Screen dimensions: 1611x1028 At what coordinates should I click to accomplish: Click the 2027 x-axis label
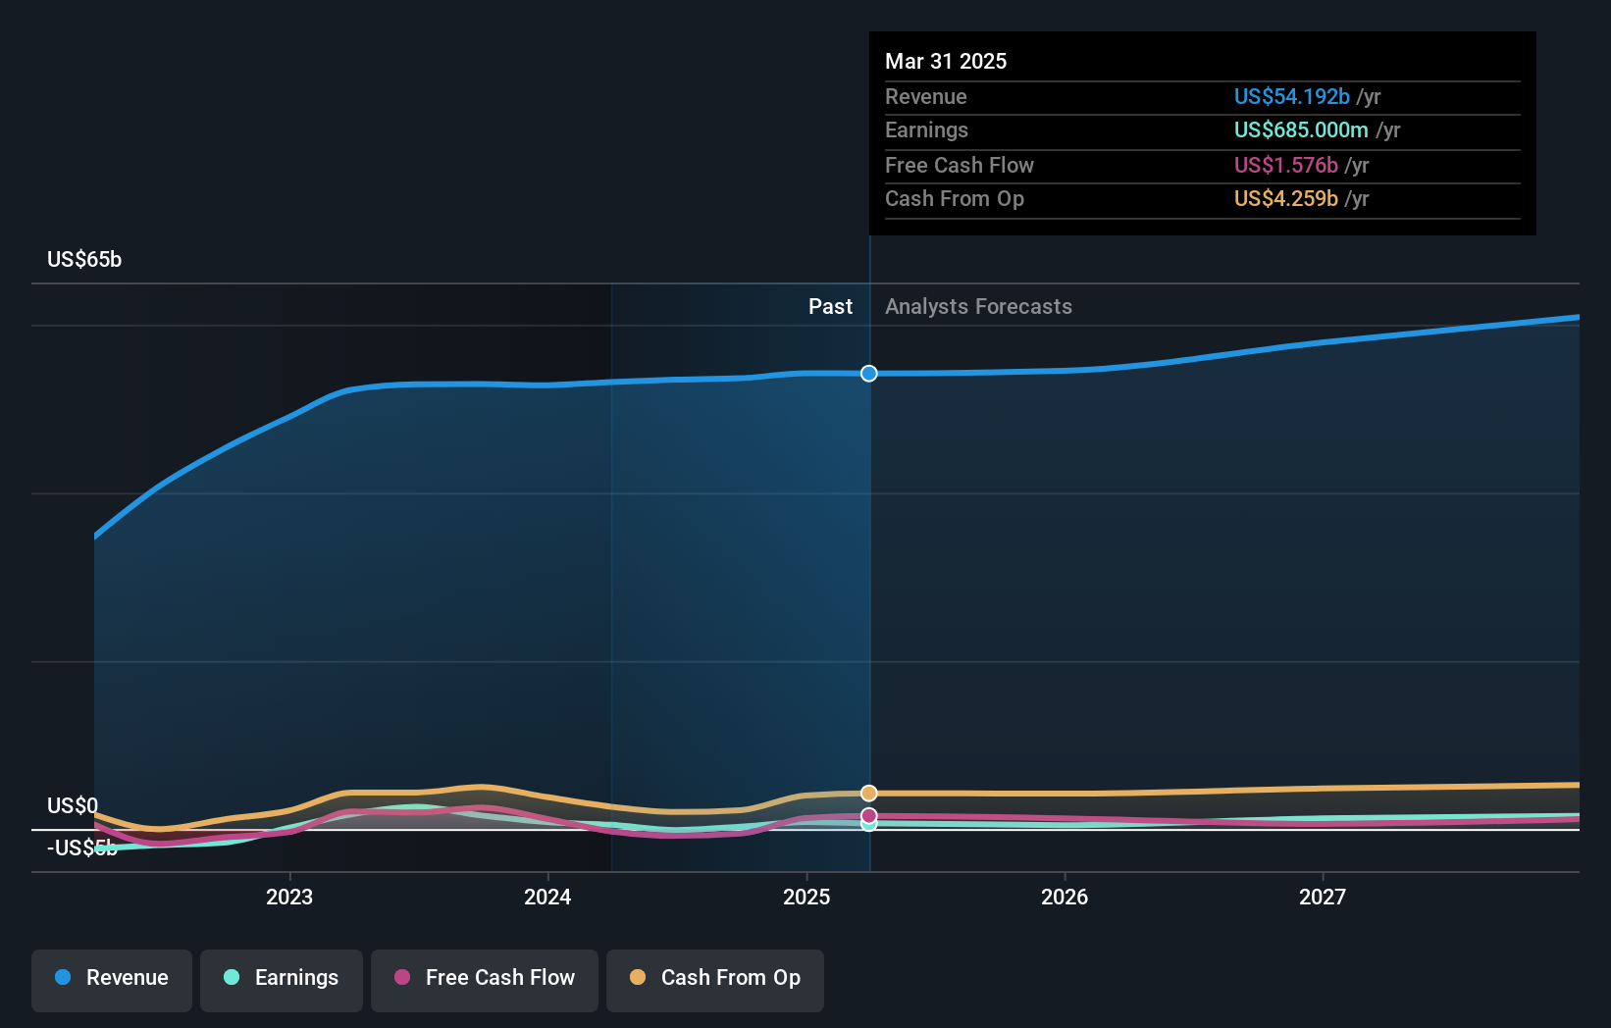(1323, 897)
